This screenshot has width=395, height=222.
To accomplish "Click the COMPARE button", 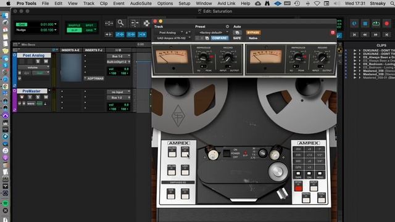I will pos(220,38).
